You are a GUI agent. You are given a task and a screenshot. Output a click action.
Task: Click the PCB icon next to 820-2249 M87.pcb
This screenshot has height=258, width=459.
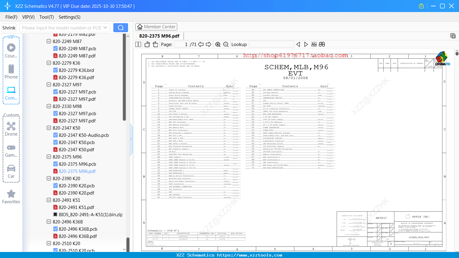click(x=55, y=48)
